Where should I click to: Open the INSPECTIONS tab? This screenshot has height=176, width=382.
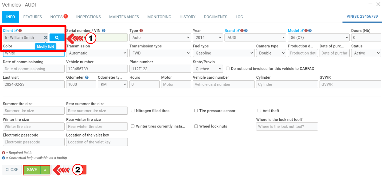89,17
